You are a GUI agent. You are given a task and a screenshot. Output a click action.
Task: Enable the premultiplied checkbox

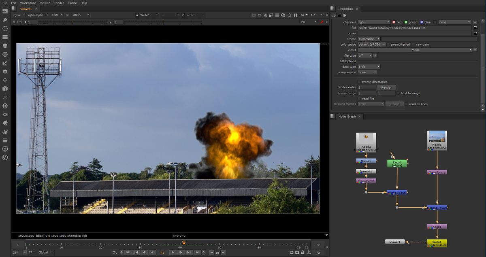click(x=388, y=44)
